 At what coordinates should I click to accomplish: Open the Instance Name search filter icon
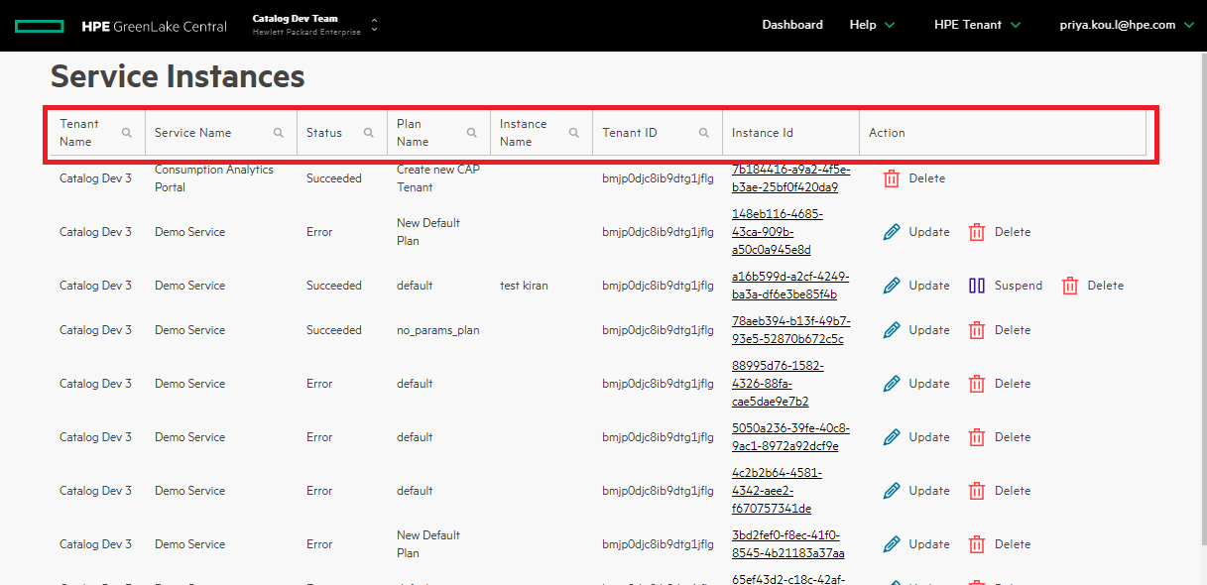click(573, 131)
